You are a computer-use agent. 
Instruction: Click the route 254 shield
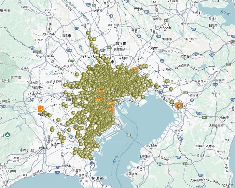(69, 51)
